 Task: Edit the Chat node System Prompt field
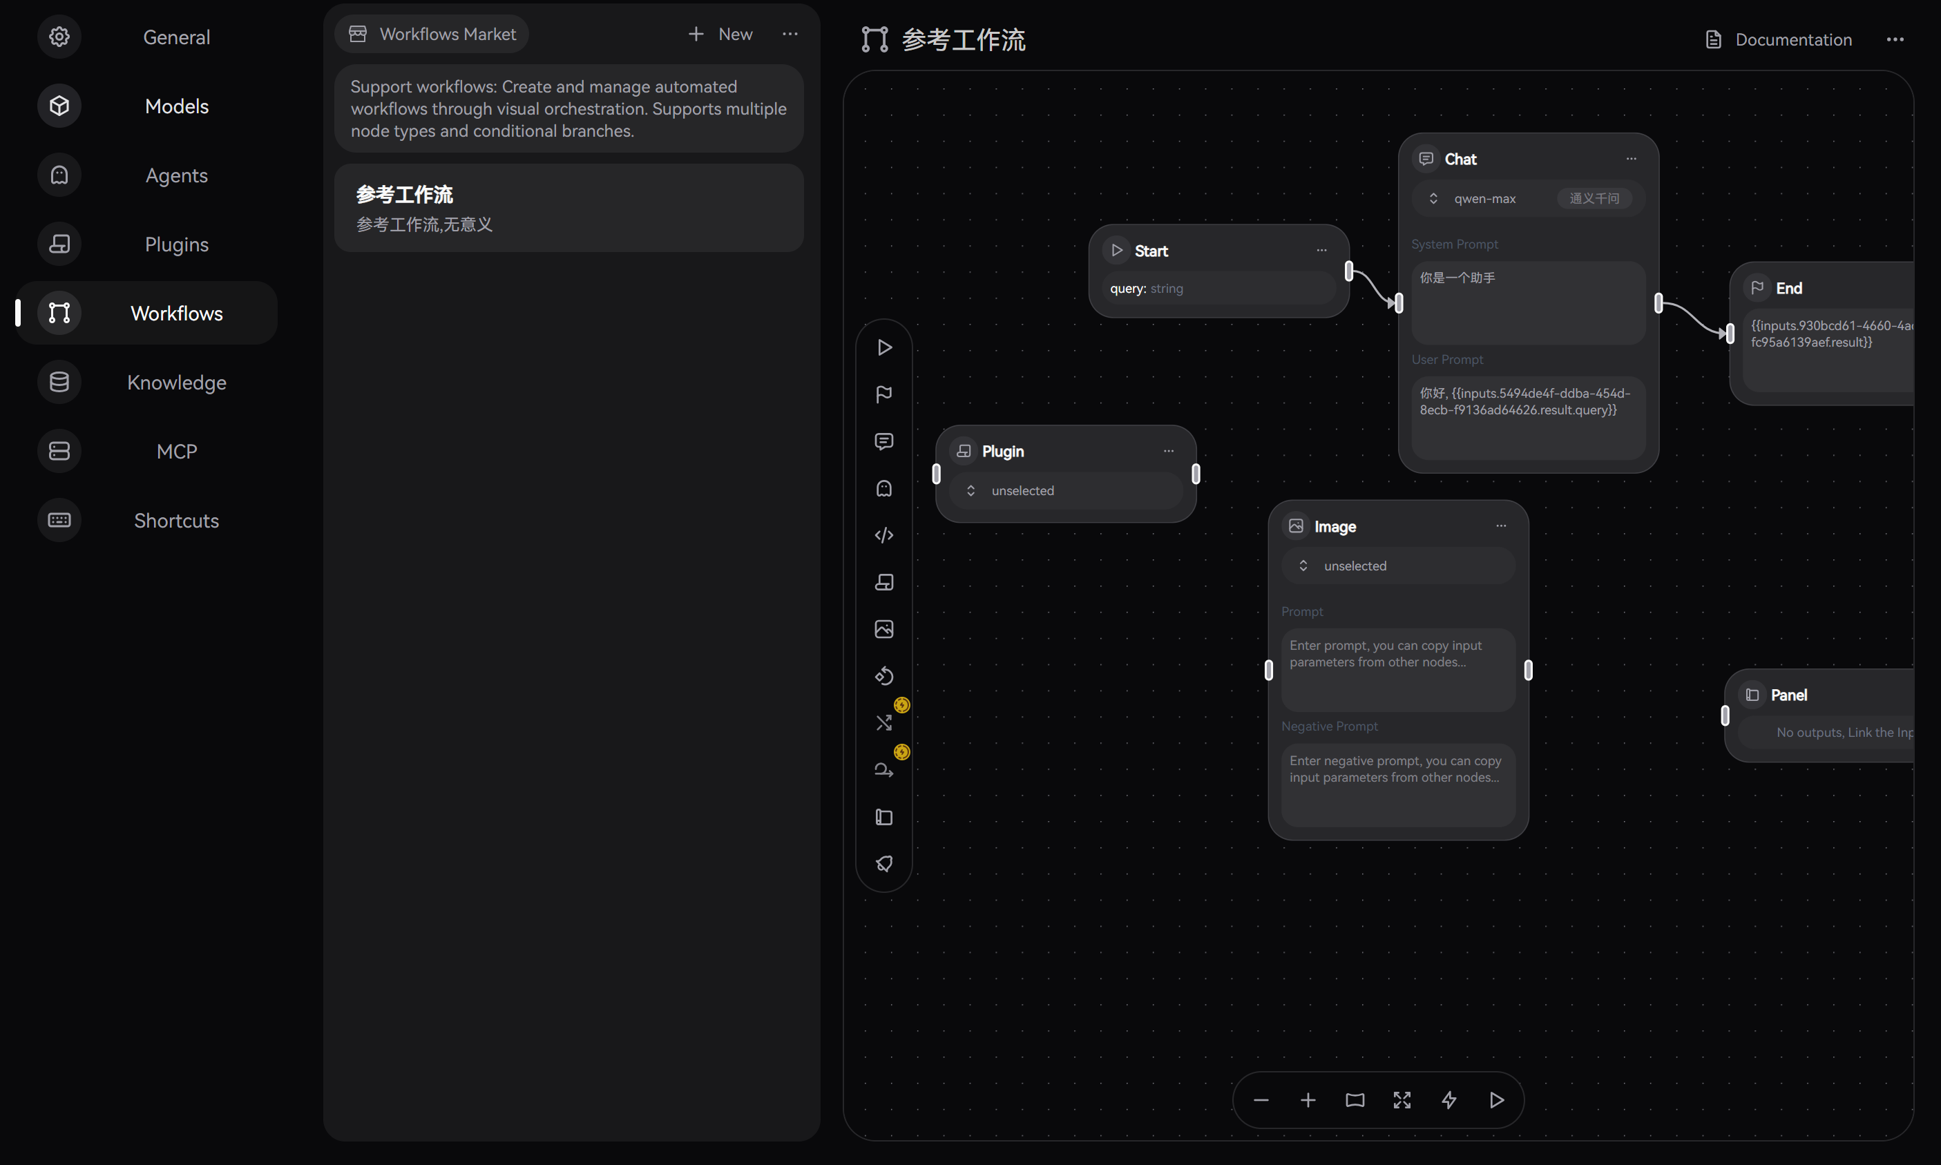click(x=1528, y=303)
